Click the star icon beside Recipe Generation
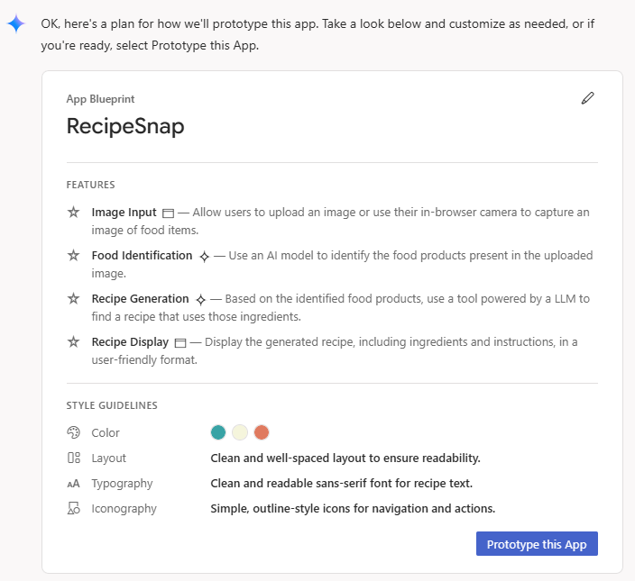The image size is (635, 581). [74, 299]
